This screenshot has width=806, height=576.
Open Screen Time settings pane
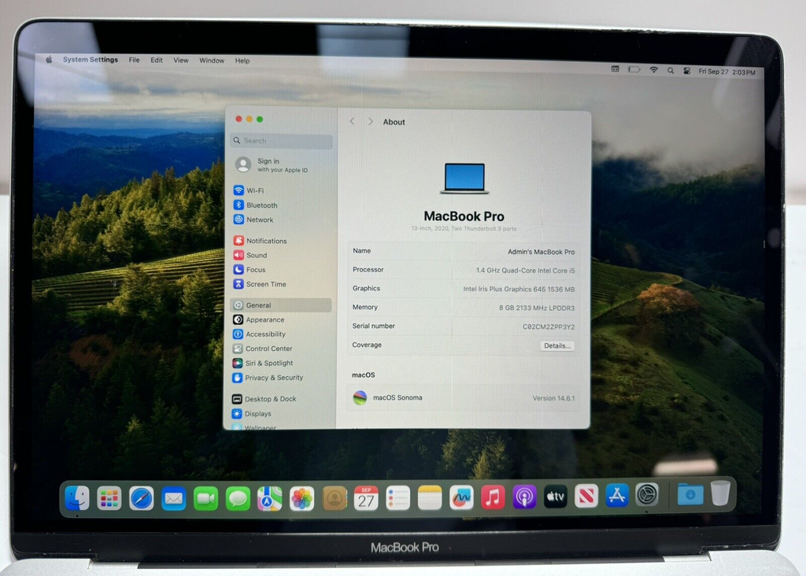pyautogui.click(x=260, y=283)
